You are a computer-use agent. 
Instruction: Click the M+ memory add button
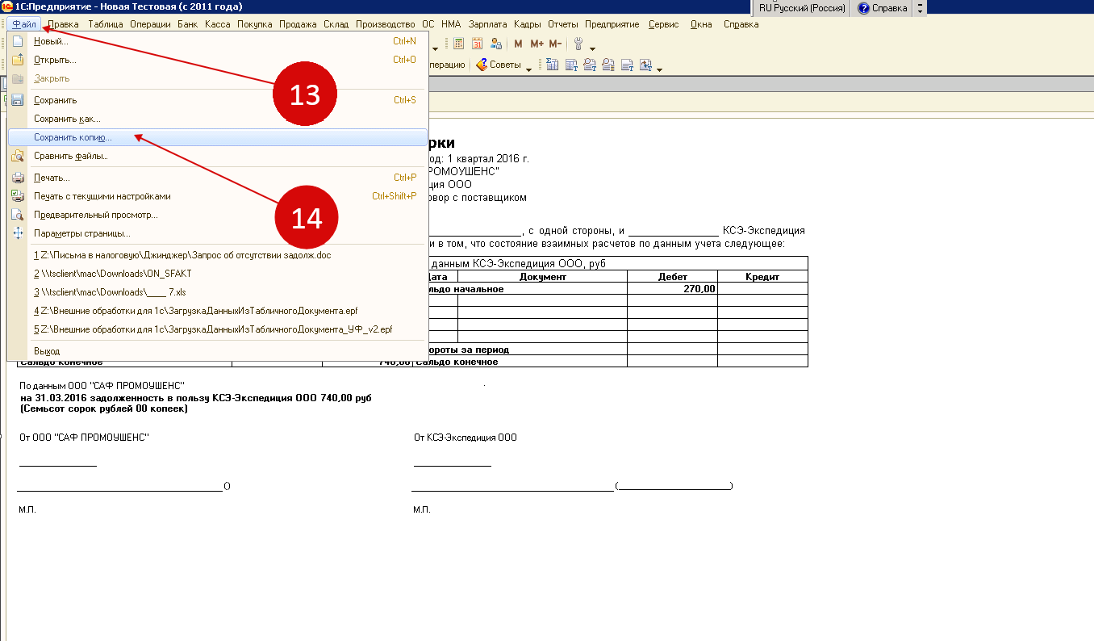pos(537,44)
